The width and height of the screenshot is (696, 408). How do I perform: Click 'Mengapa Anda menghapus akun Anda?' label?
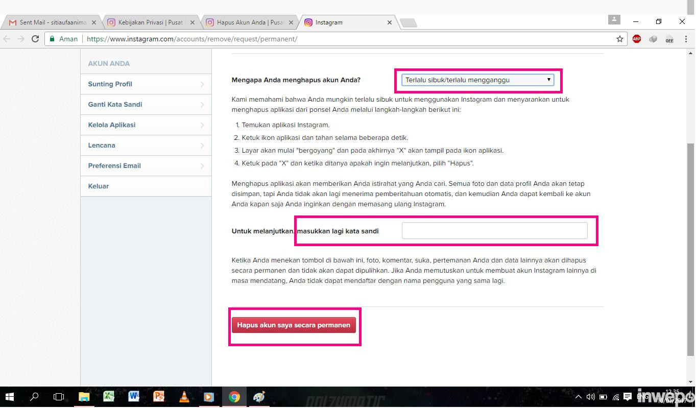click(x=296, y=80)
